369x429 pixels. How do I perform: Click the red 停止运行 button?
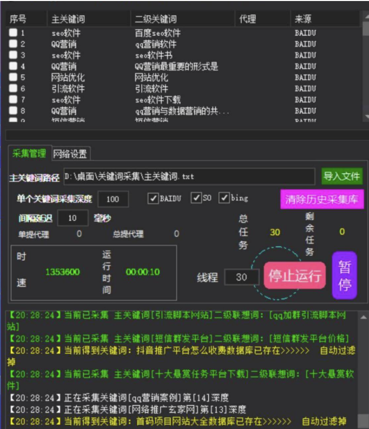tap(295, 275)
